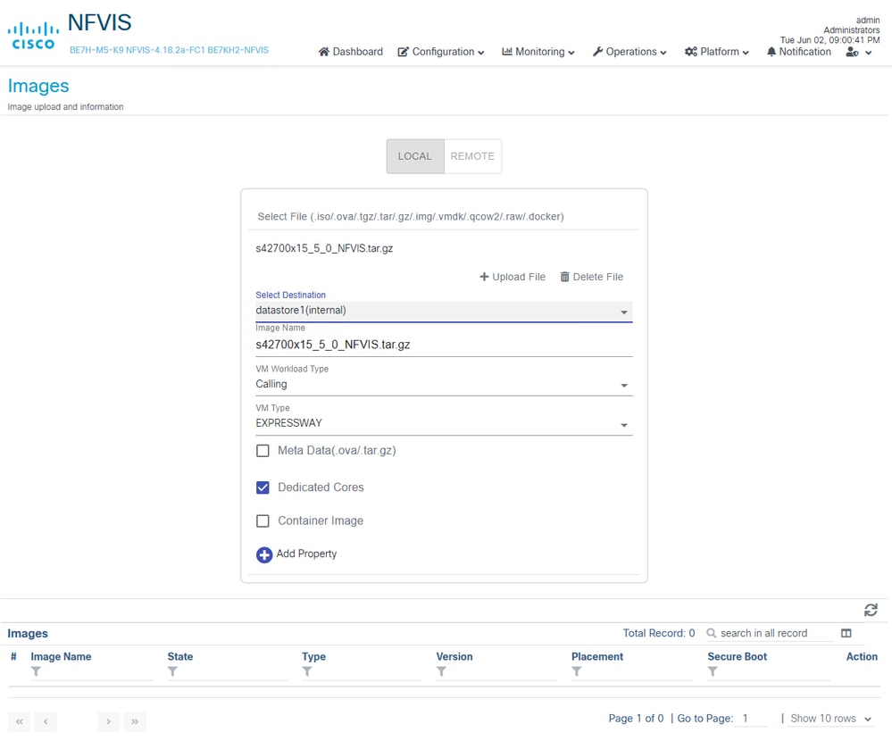Click the Monitoring chart icon
Viewport: 892px width, 741px height.
pyautogui.click(x=507, y=51)
